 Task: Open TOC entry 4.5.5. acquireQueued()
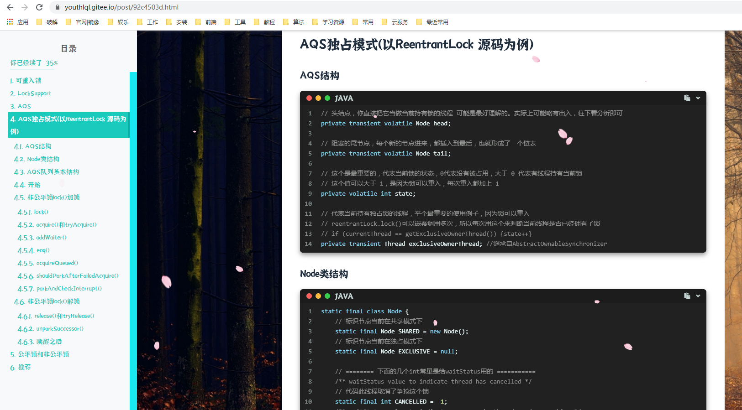[48, 263]
